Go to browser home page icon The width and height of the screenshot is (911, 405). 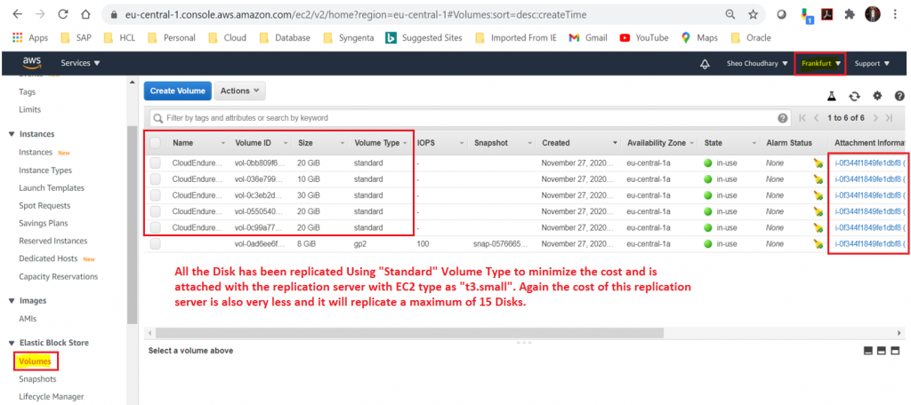coord(85,14)
